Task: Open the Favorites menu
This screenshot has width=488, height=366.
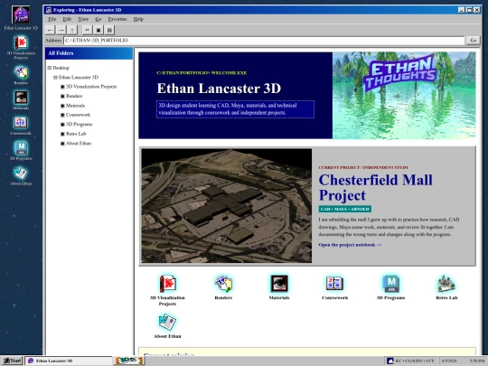Action: (117, 19)
